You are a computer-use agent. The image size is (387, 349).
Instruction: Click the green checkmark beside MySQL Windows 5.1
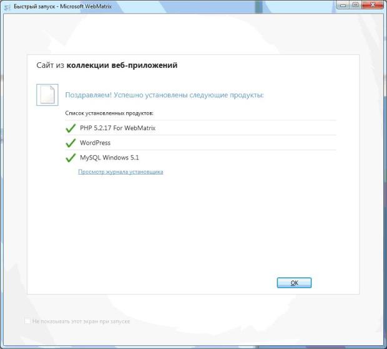coord(71,158)
